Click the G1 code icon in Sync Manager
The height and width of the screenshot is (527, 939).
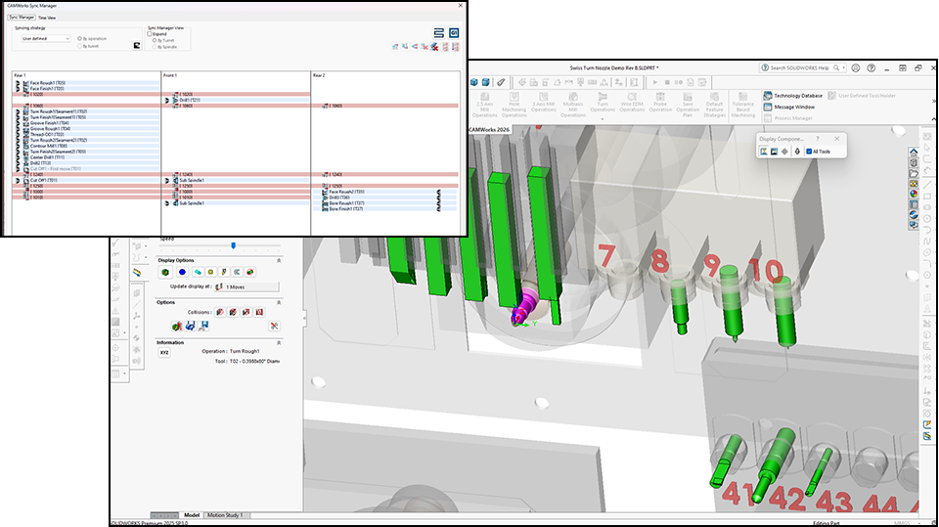[x=454, y=32]
